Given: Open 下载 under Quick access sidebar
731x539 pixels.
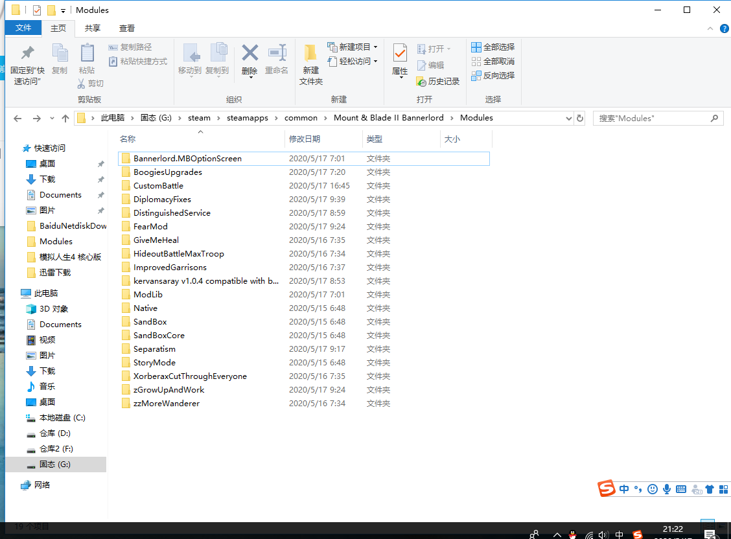Looking at the screenshot, I should pyautogui.click(x=47, y=179).
